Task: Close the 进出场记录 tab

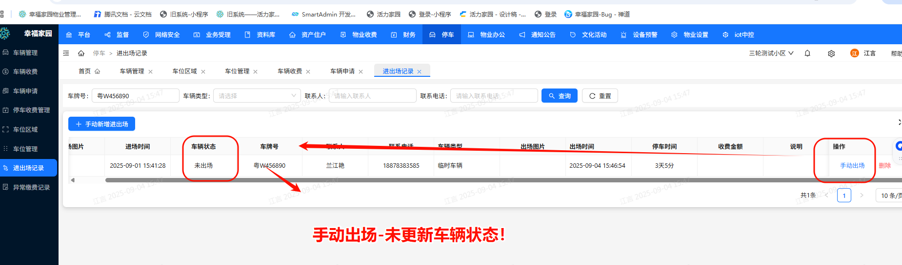Action: [x=420, y=71]
